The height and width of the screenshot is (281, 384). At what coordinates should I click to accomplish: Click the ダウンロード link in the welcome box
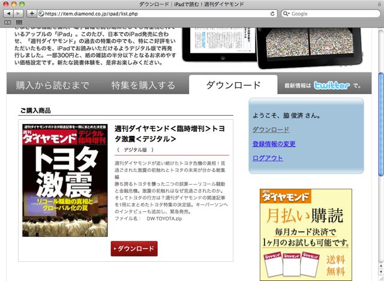click(x=271, y=129)
